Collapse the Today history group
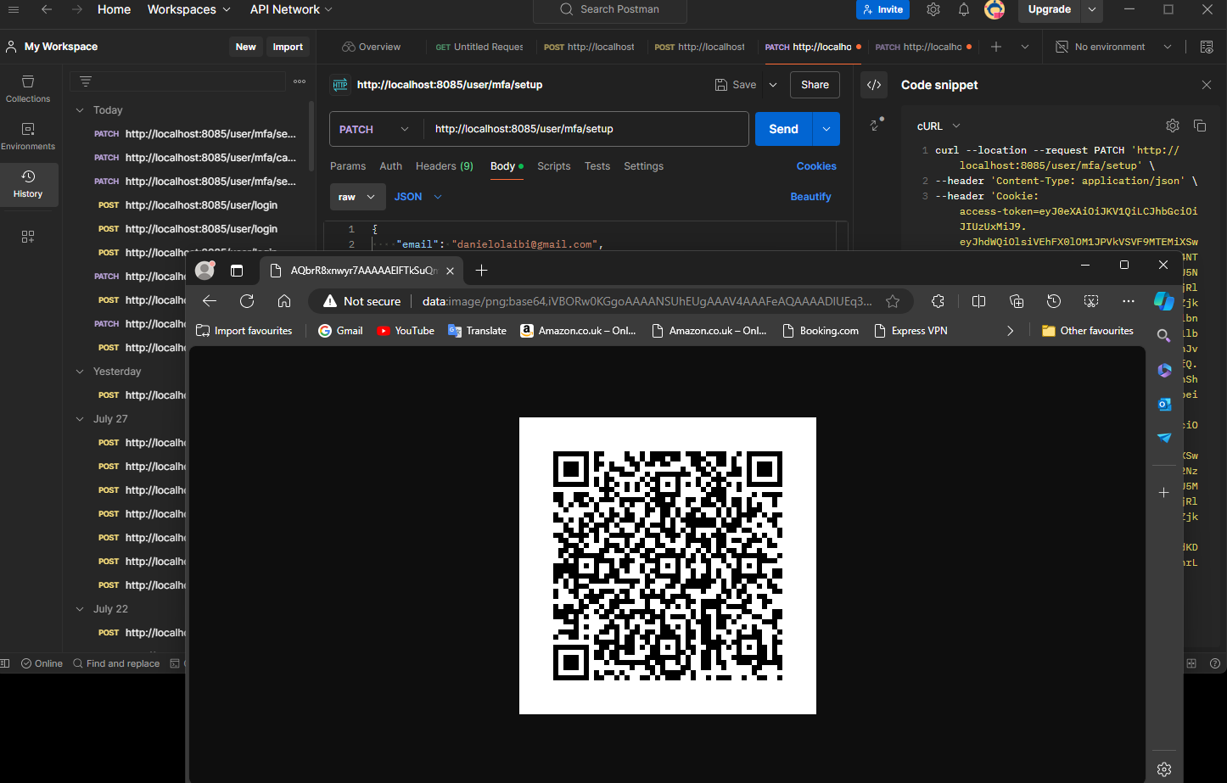 80,110
